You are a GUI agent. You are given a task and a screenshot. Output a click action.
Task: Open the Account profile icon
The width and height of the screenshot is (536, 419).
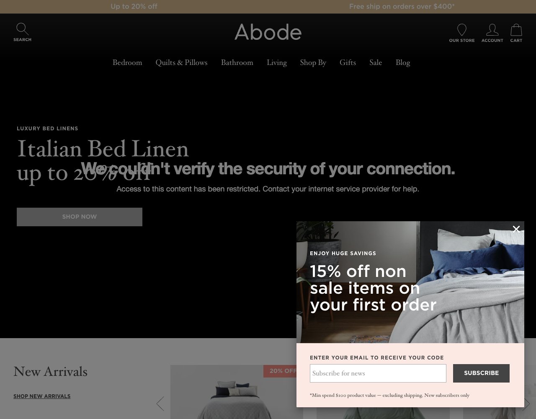[492, 30]
